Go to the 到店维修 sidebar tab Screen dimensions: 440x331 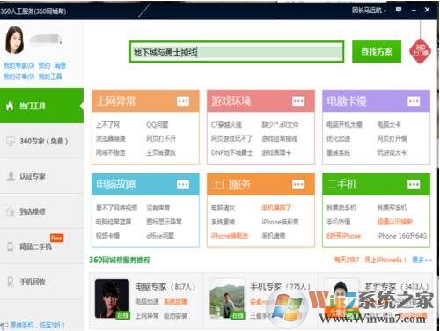coord(41,211)
